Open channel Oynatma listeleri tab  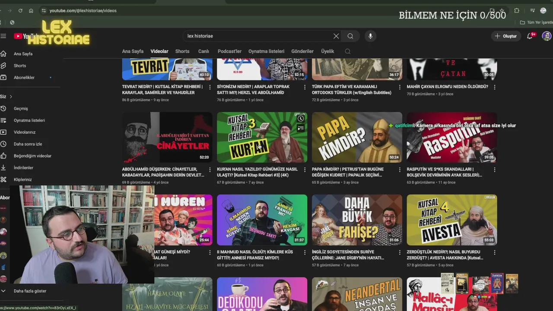coord(266,51)
